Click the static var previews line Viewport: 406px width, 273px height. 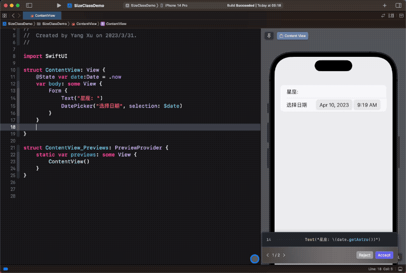[x=86, y=155]
